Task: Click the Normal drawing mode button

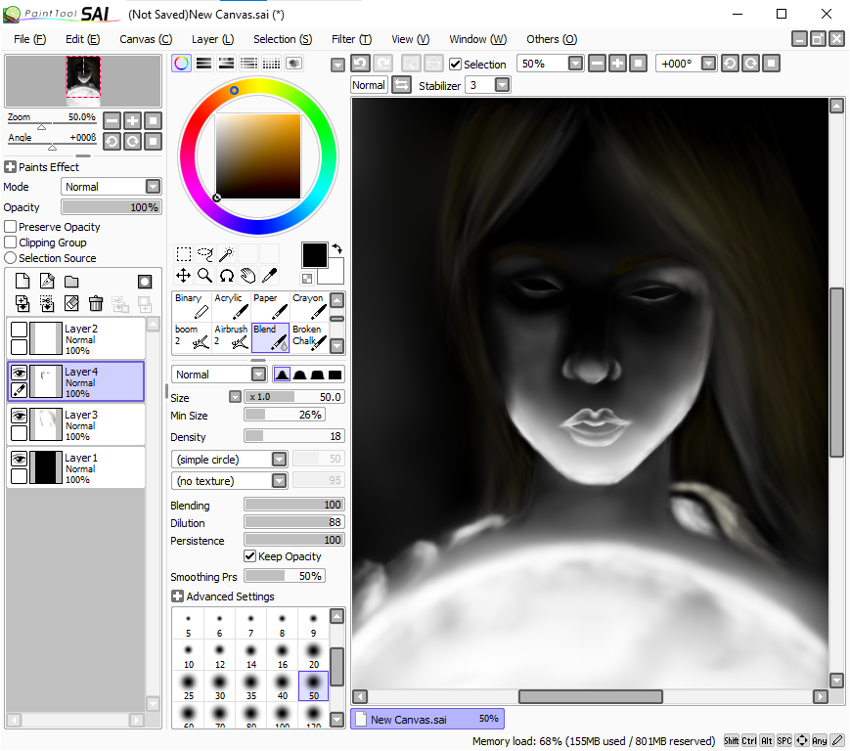Action: (369, 85)
